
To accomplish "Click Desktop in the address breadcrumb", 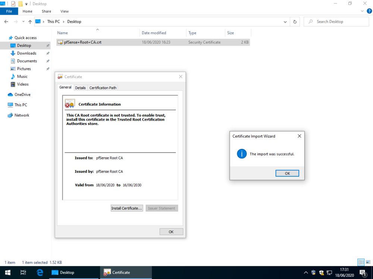I will [74, 22].
